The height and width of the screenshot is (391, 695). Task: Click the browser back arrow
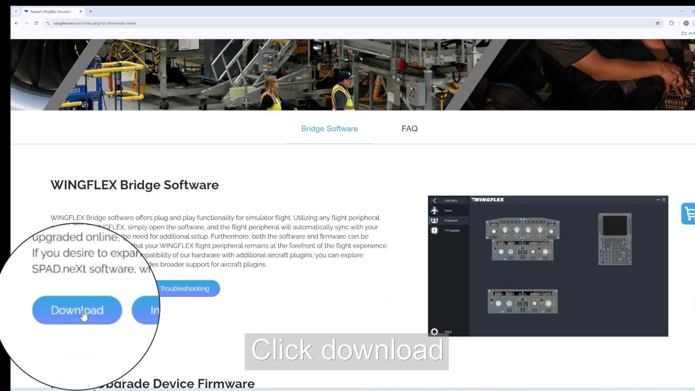pyautogui.click(x=17, y=23)
